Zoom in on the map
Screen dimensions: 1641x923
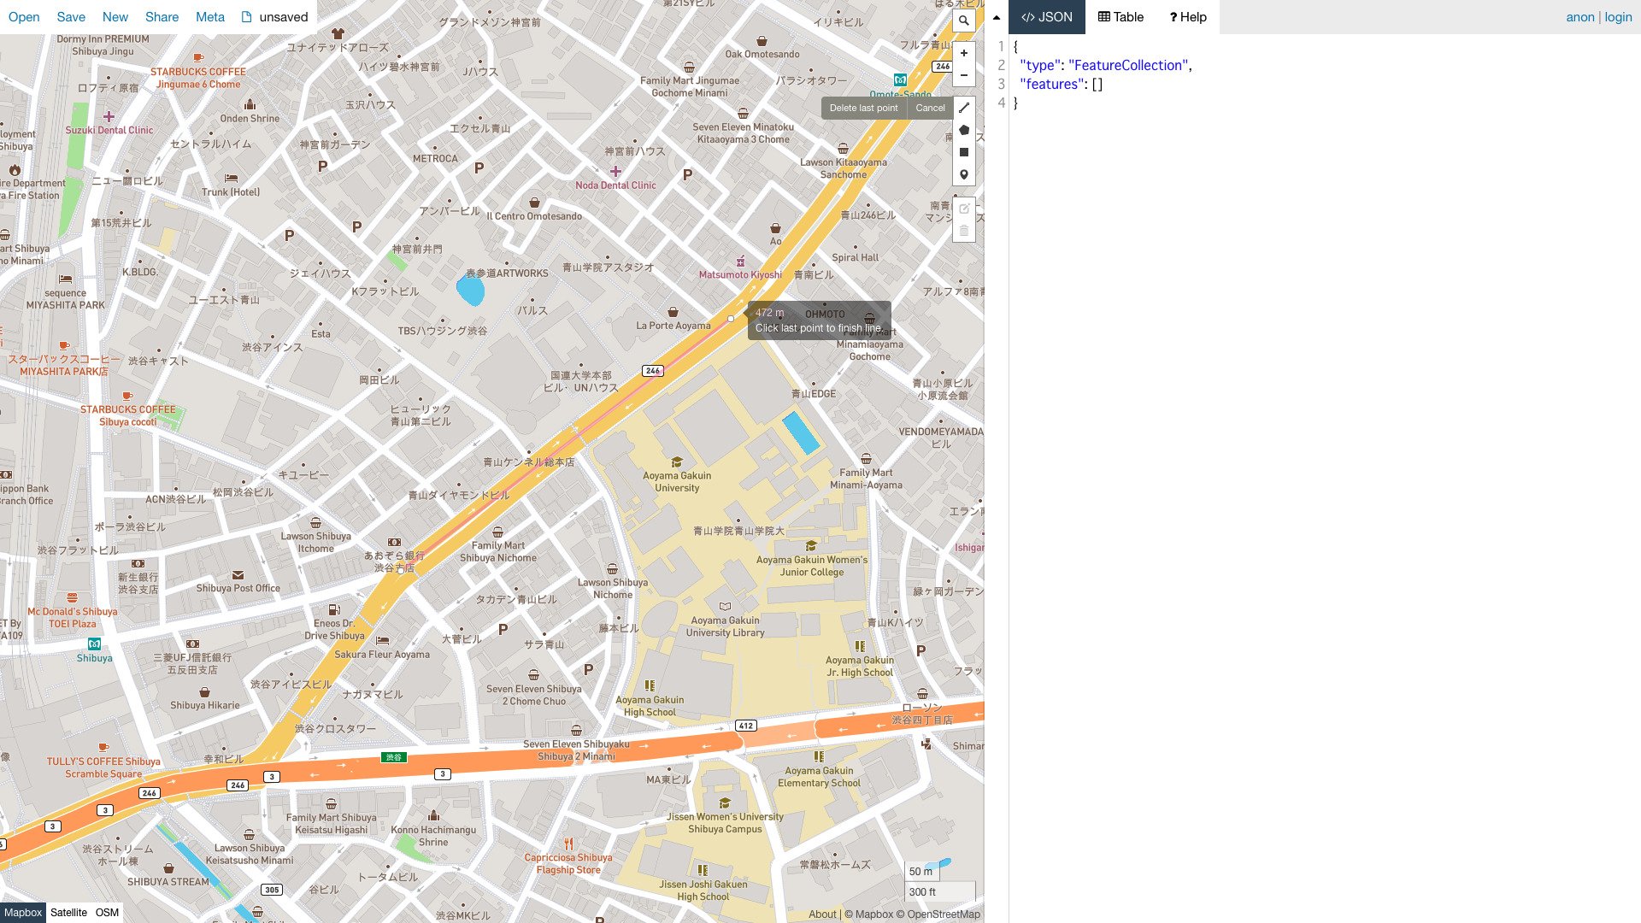coord(963,53)
